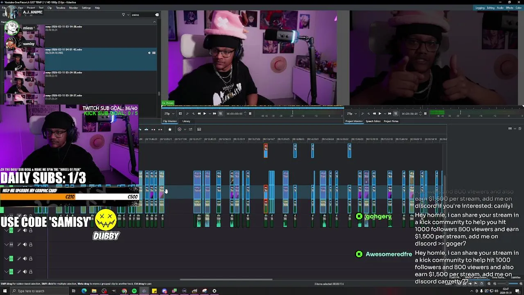Viewport: 524px width, 295px height.
Task: Open the audio mixer sliders icon
Action: click(x=190, y=129)
